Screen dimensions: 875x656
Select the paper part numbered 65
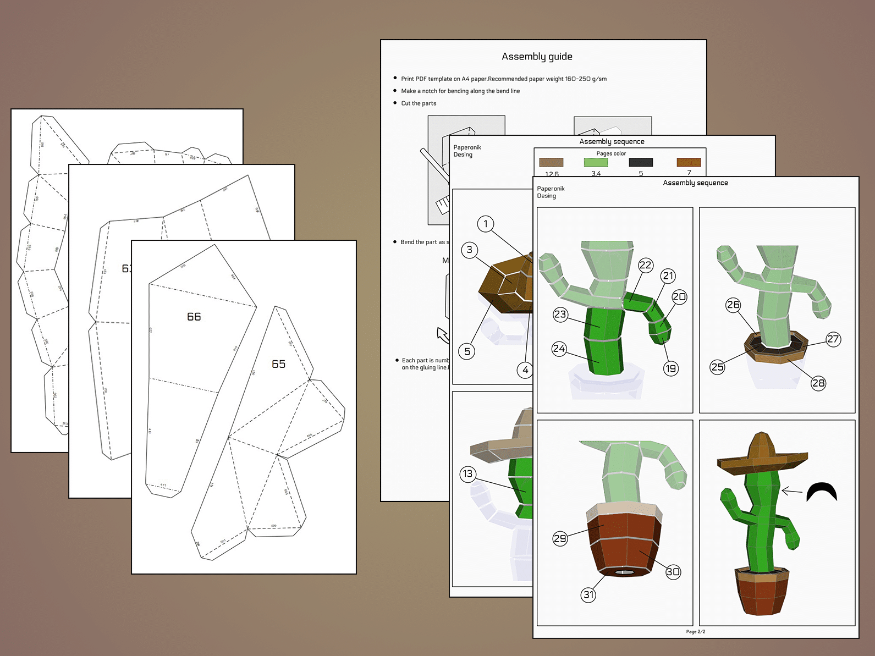click(278, 364)
